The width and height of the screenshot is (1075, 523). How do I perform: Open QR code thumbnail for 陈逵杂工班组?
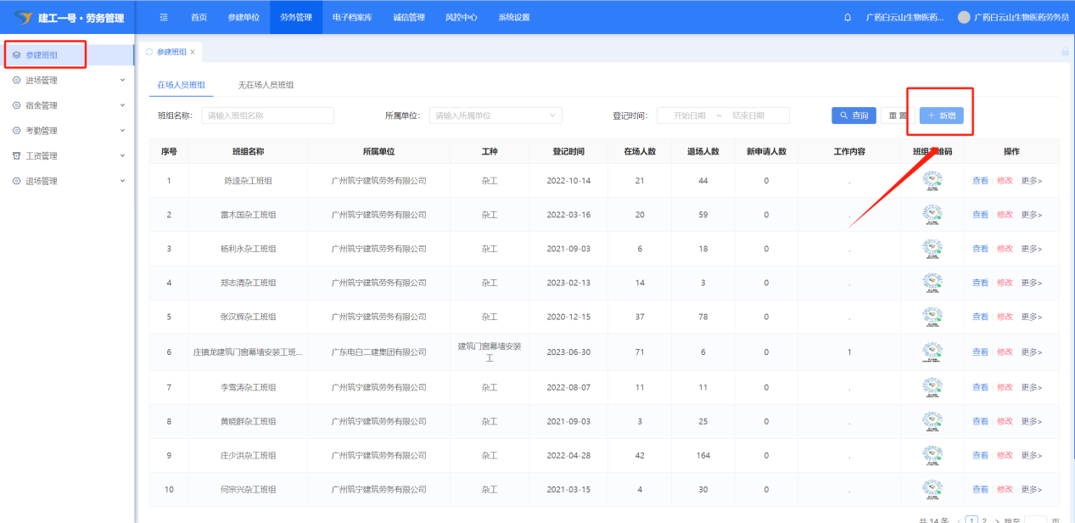click(x=932, y=181)
